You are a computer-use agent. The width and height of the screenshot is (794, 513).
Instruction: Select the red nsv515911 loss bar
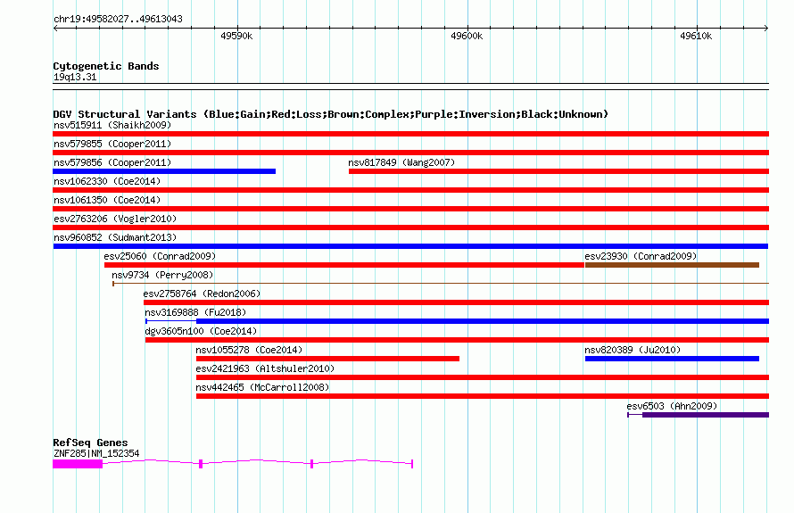point(410,134)
